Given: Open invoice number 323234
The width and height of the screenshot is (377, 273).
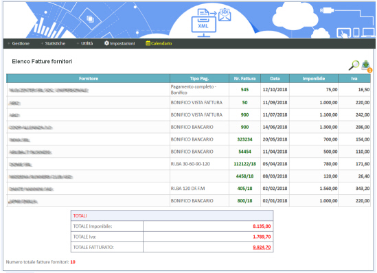Looking at the screenshot, I should pyautogui.click(x=244, y=139).
